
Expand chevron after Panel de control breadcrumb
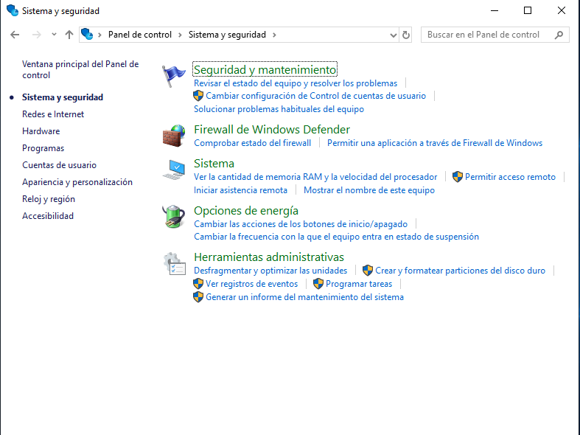point(180,35)
